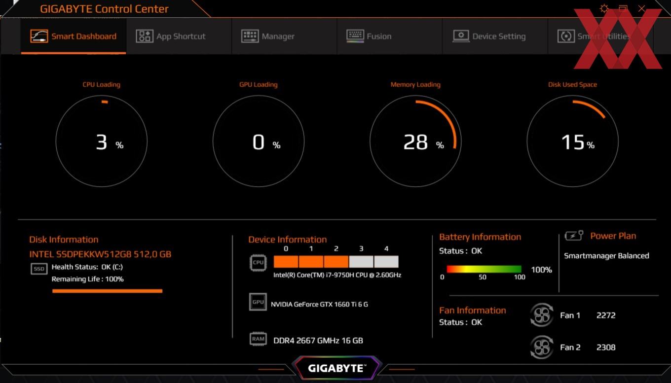Click the RAM chip icon
671x383 pixels.
click(x=258, y=339)
